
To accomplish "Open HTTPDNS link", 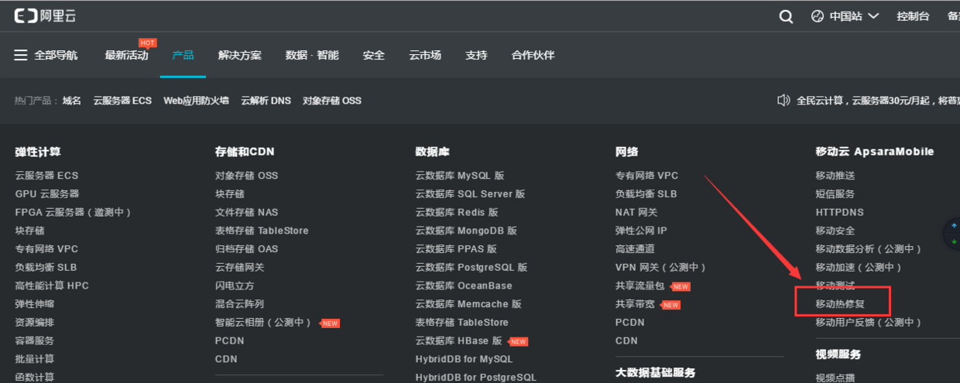I will 840,212.
